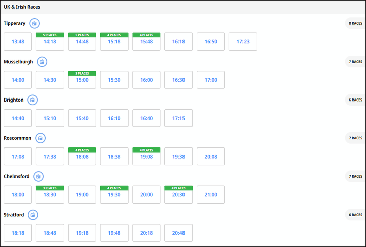Go to Stratford 20:18 race

146,233
